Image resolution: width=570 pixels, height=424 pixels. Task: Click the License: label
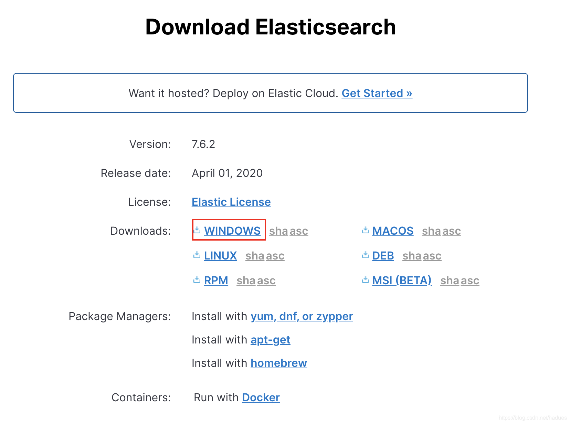(x=149, y=202)
